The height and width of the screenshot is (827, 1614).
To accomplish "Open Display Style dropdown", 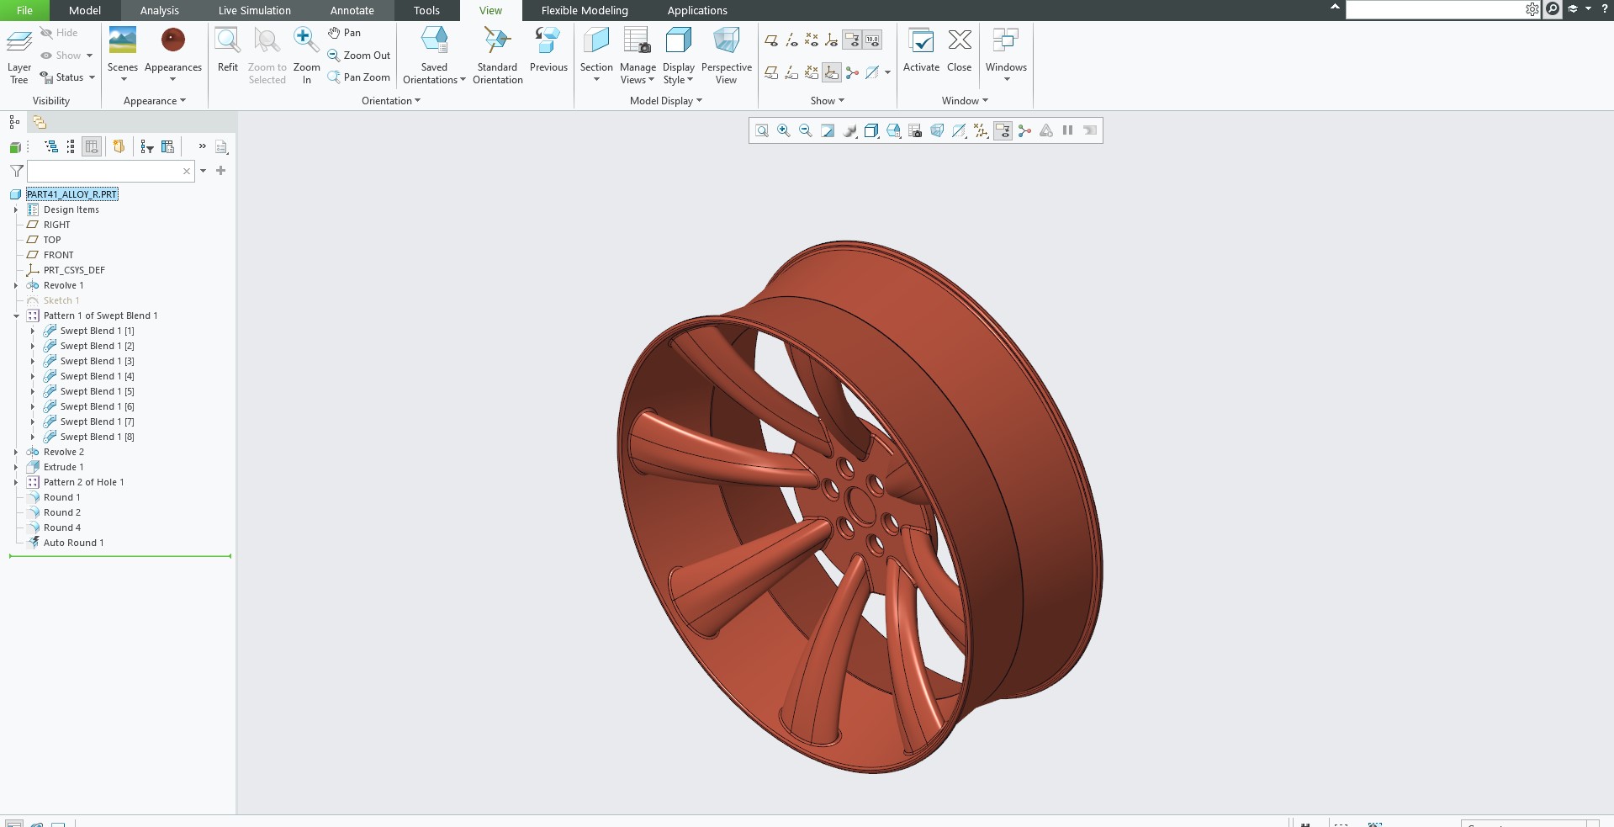I will (678, 56).
